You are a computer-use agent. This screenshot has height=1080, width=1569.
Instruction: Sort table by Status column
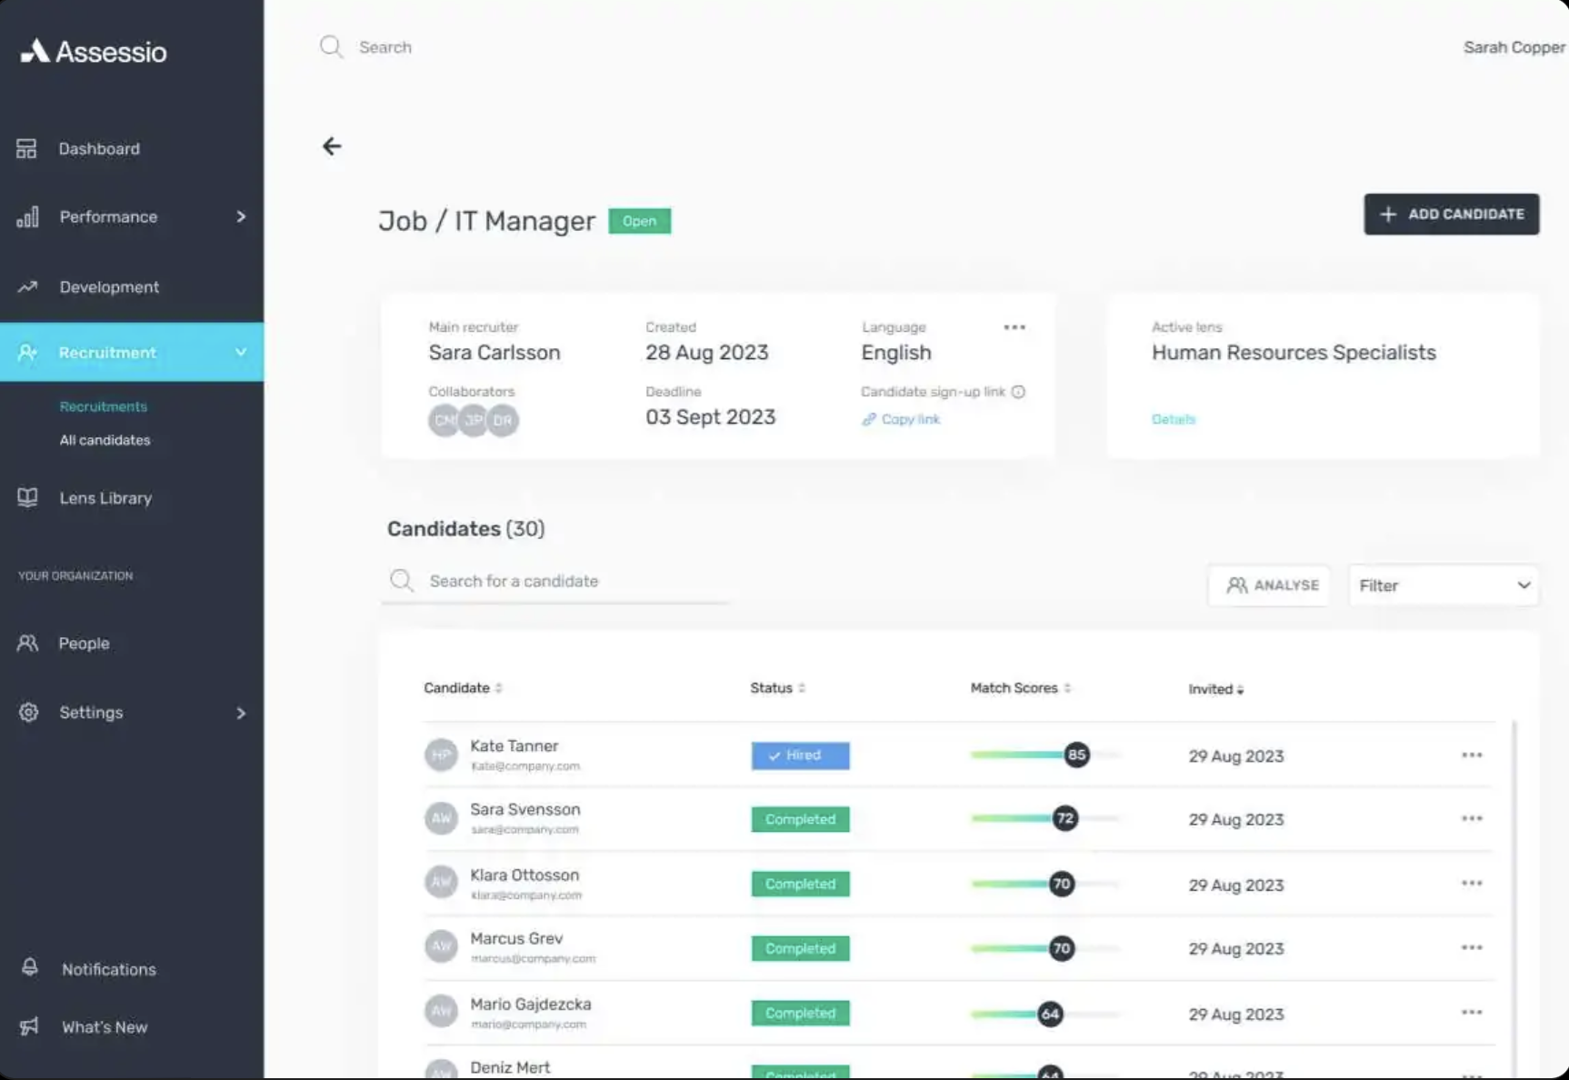(802, 688)
